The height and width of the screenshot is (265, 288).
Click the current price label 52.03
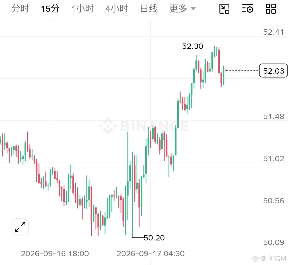[x=273, y=71]
